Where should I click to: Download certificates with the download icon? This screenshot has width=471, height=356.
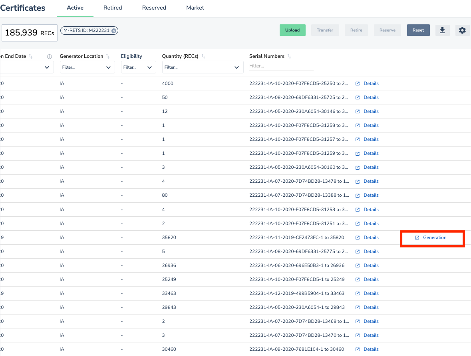442,30
